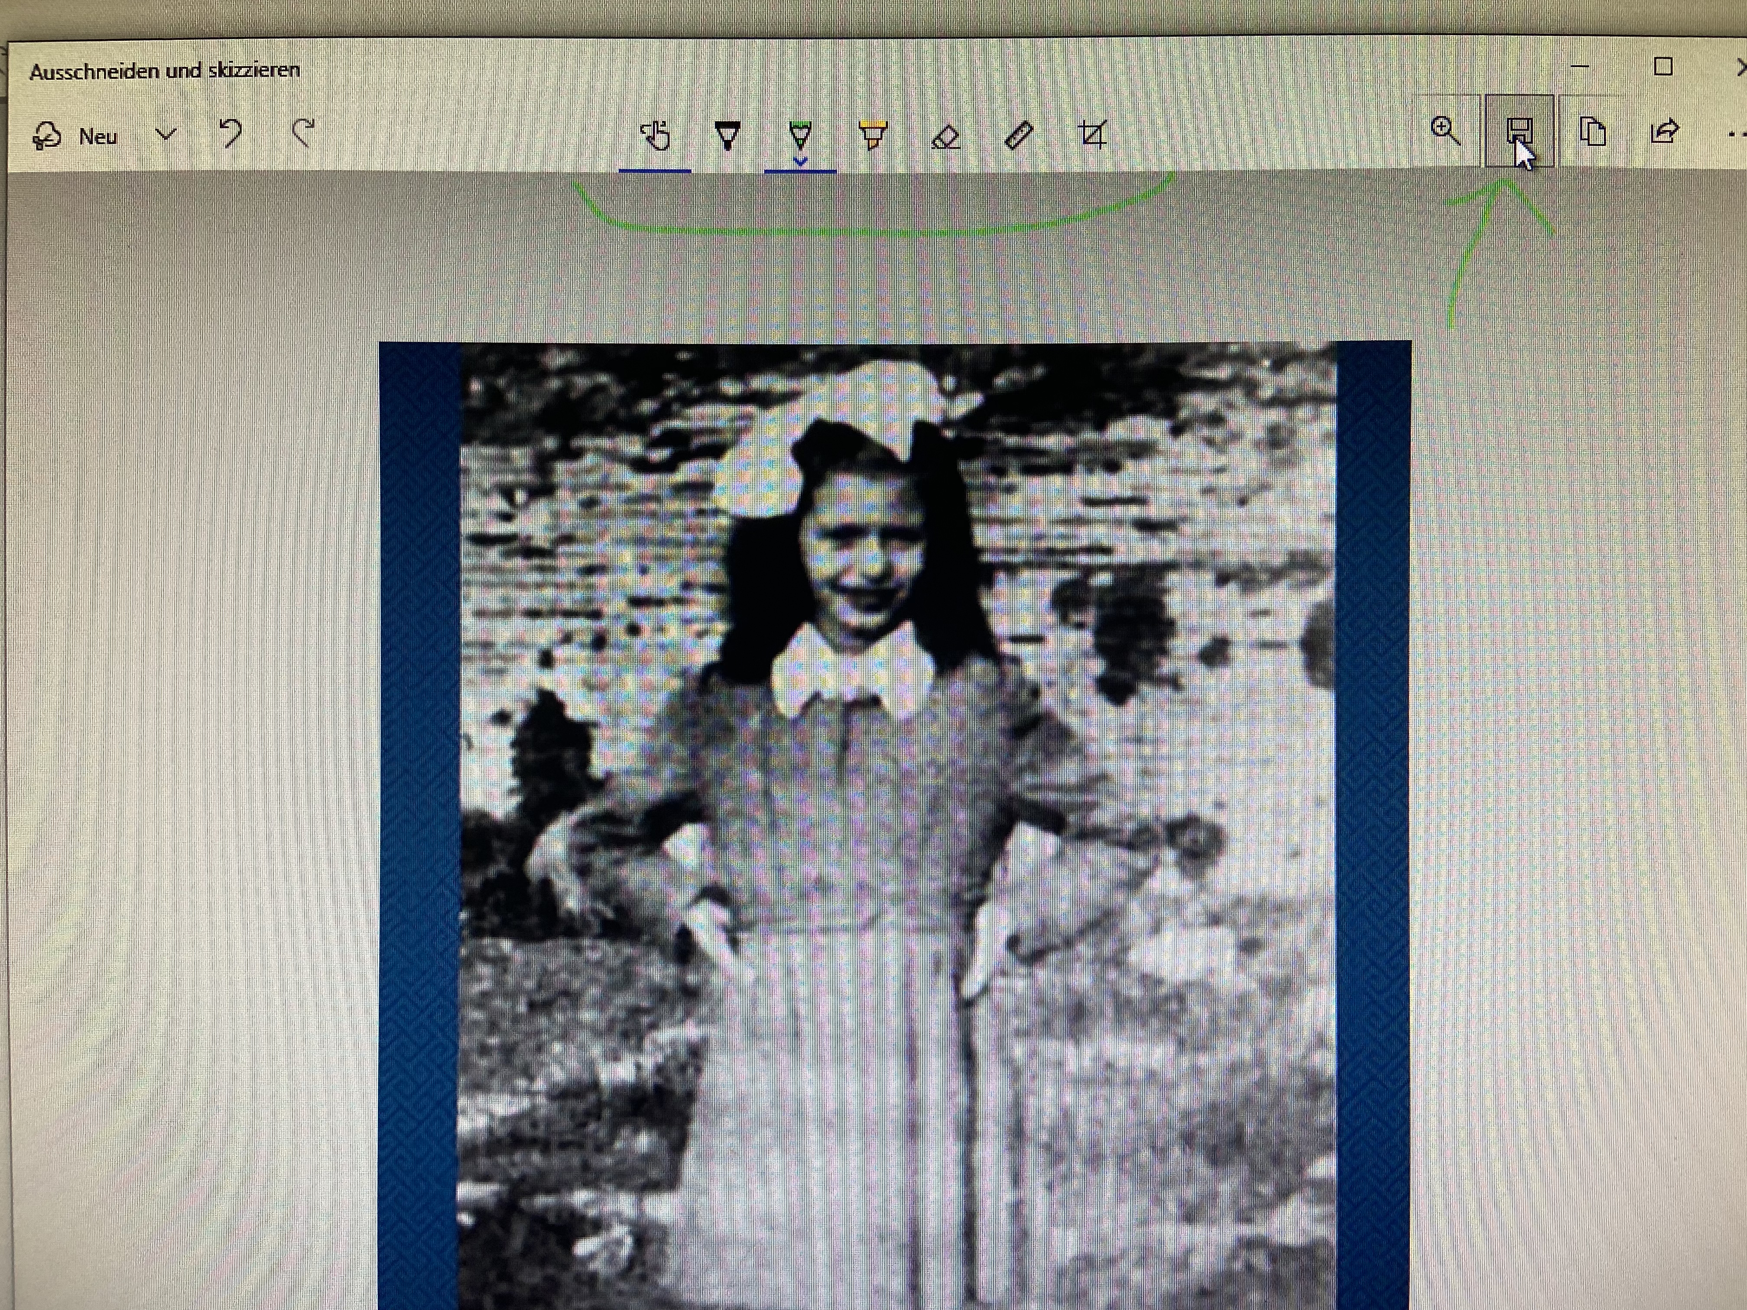Copy the snip to clipboard
Viewport: 1747px width, 1310px height.
coord(1593,131)
